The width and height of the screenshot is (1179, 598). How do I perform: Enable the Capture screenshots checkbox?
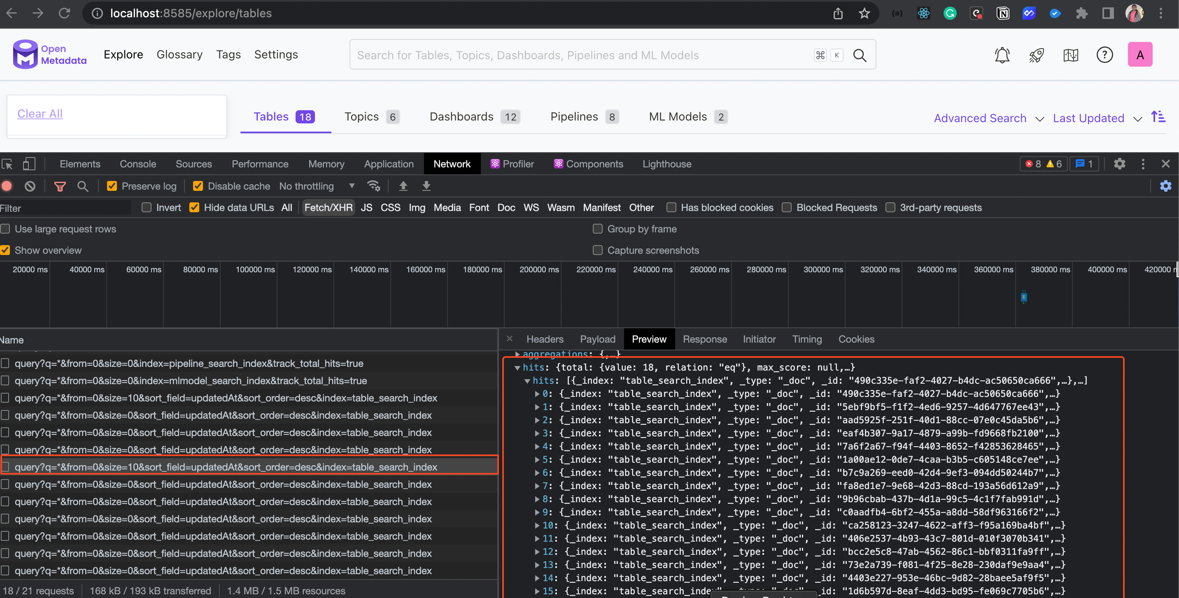[x=597, y=250]
